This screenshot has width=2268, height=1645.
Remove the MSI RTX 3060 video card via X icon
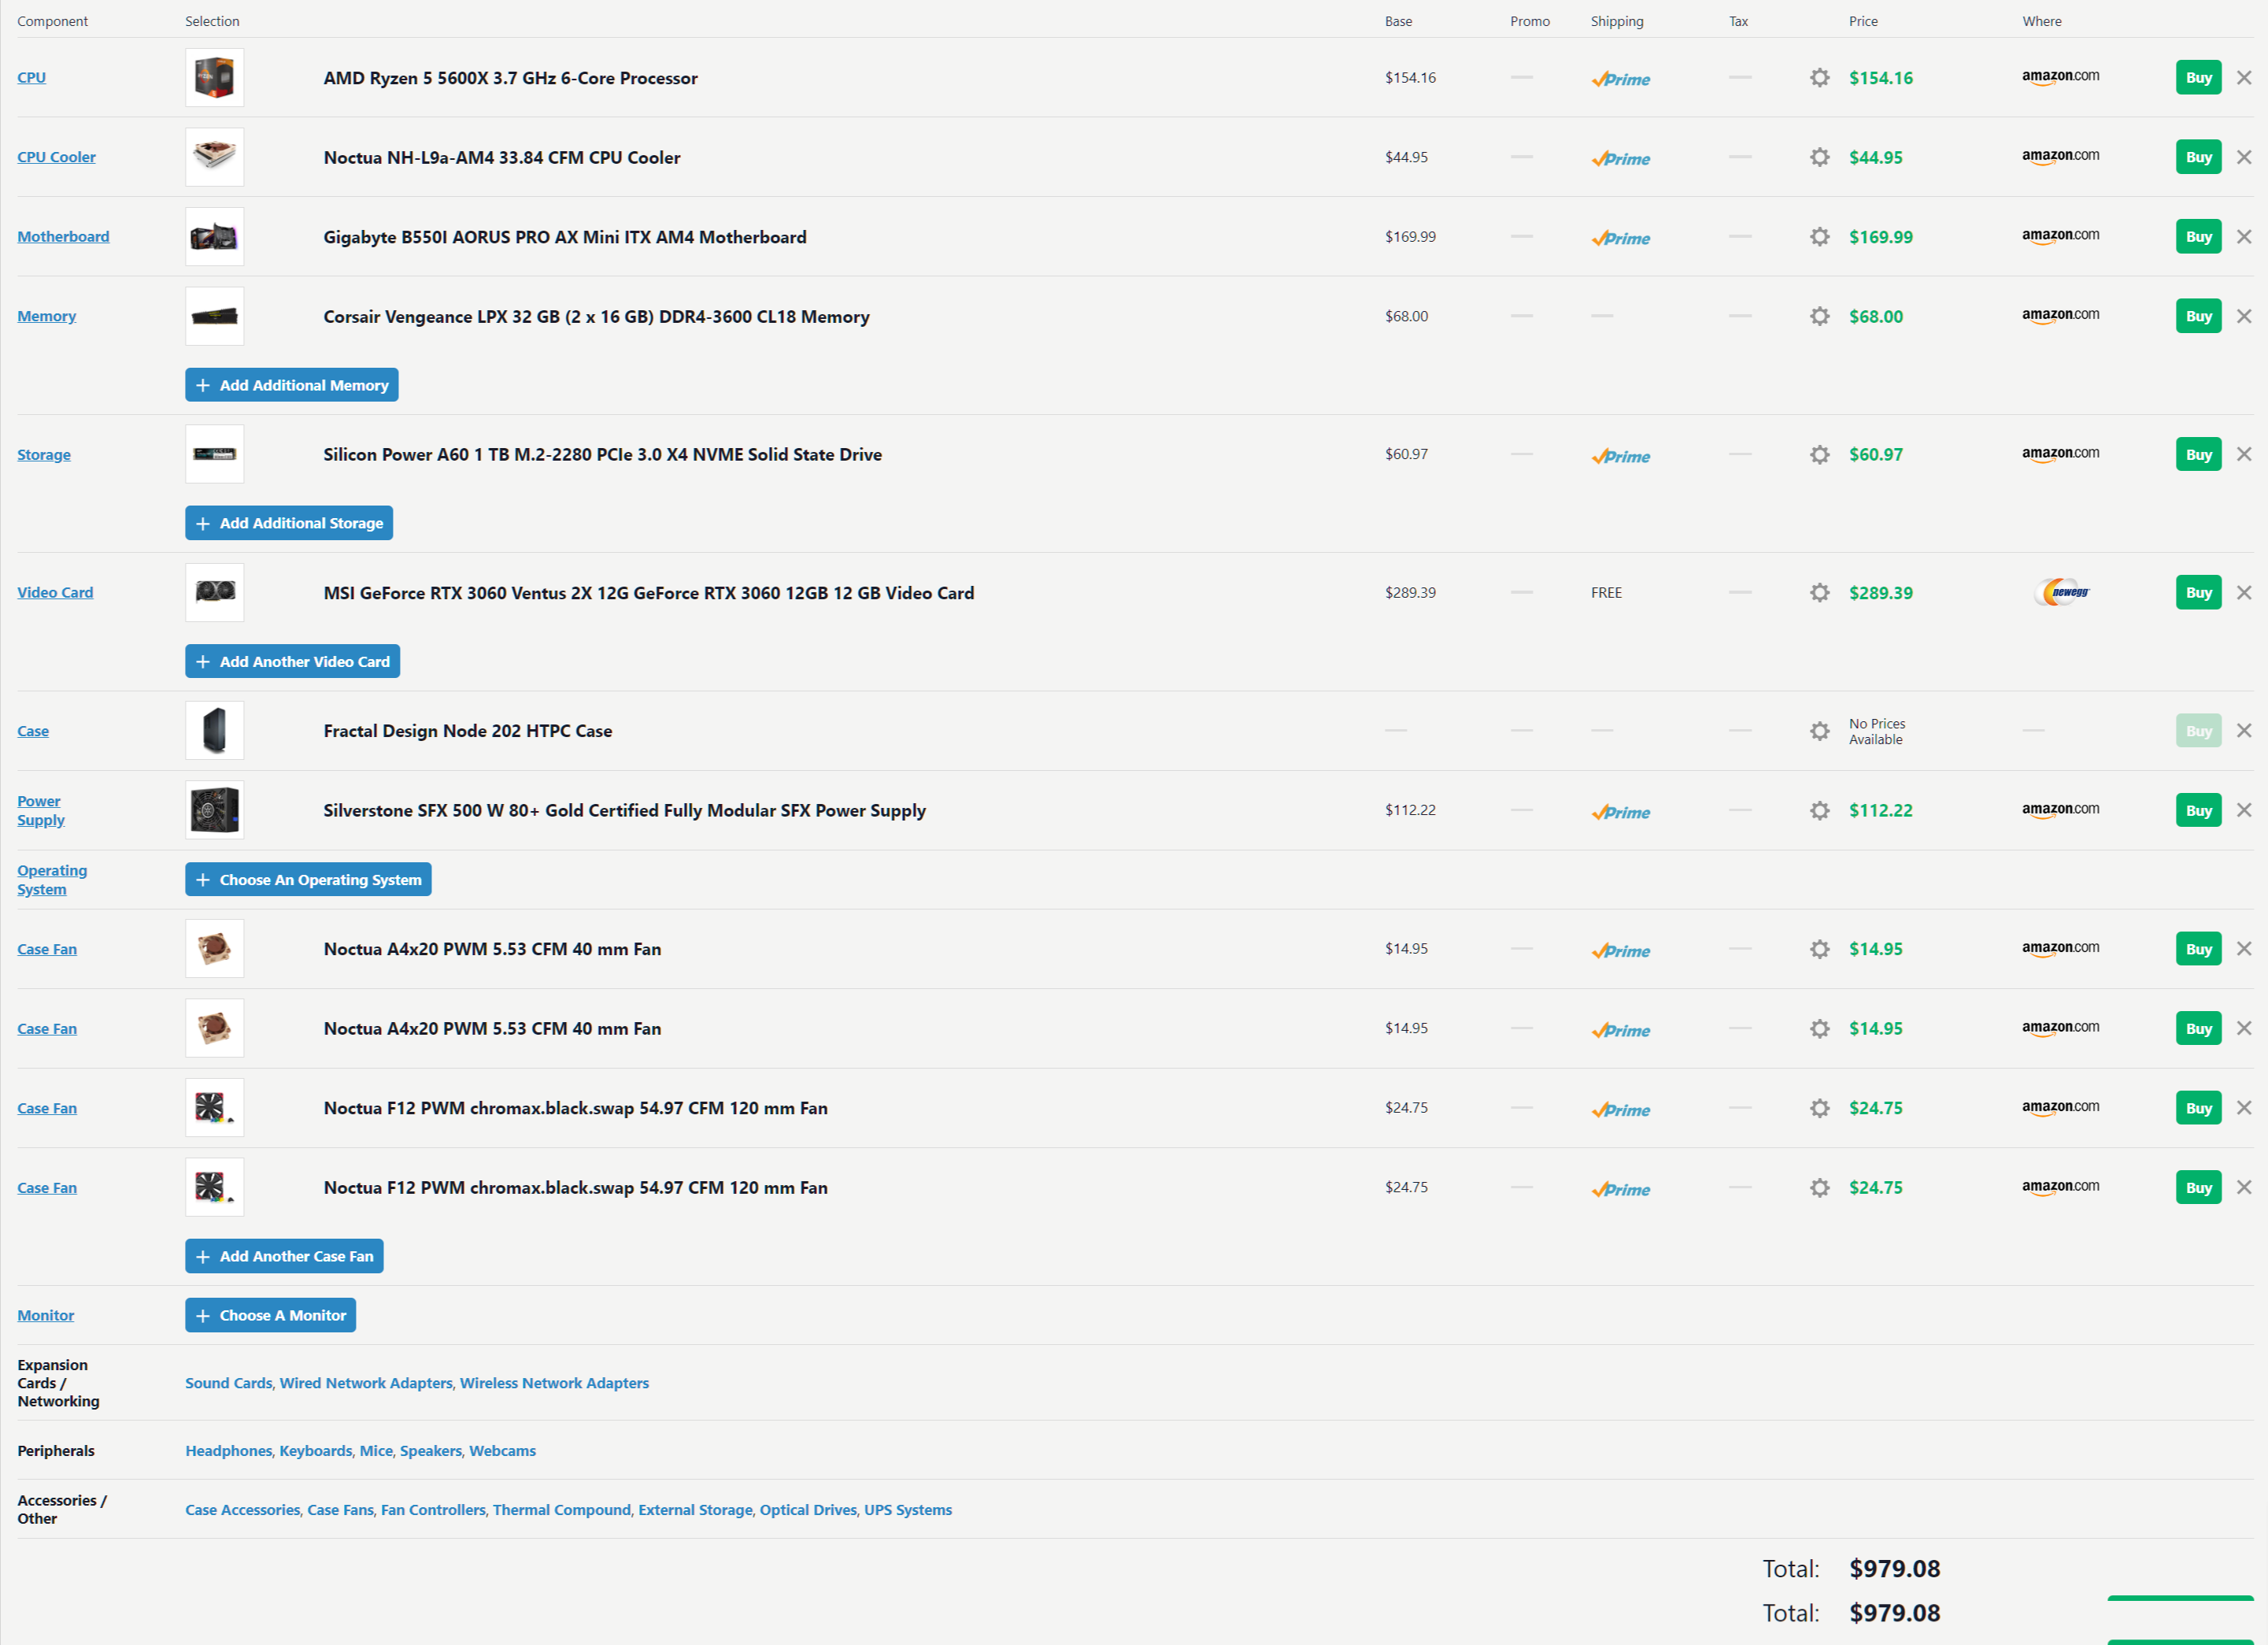2244,593
